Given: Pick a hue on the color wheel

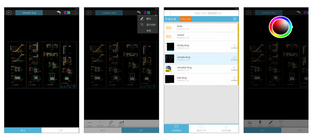Looking at the screenshot, I should click(280, 27).
